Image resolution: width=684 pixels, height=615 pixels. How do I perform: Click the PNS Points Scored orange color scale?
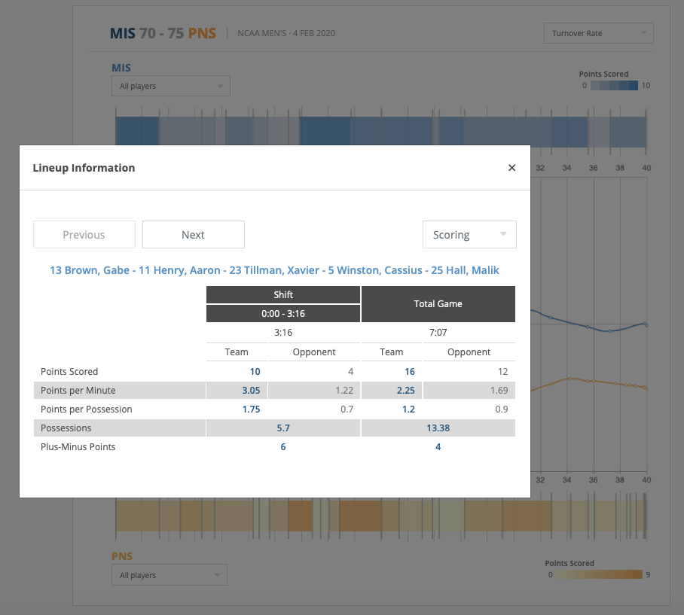click(x=596, y=574)
